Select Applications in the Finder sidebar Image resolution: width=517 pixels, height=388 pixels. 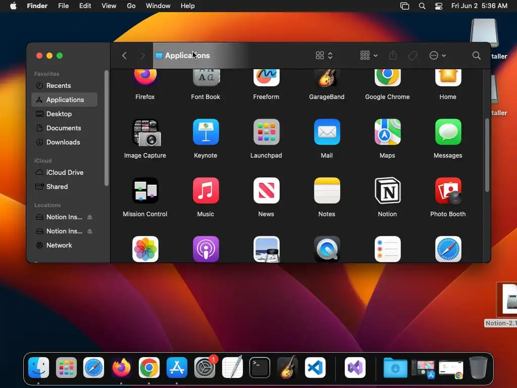(64, 100)
